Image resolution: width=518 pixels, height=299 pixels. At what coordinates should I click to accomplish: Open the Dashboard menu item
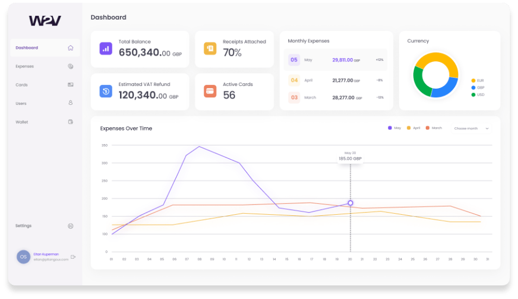(x=45, y=48)
